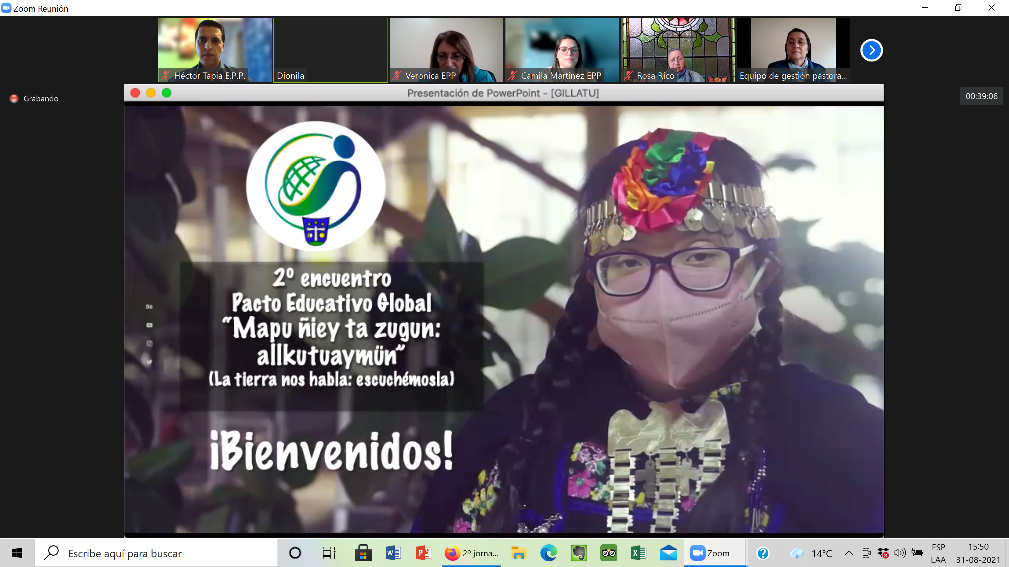Click the Presentación de PowerPoint - [GILLATU] title
Viewport: 1009px width, 567px height.
[503, 93]
